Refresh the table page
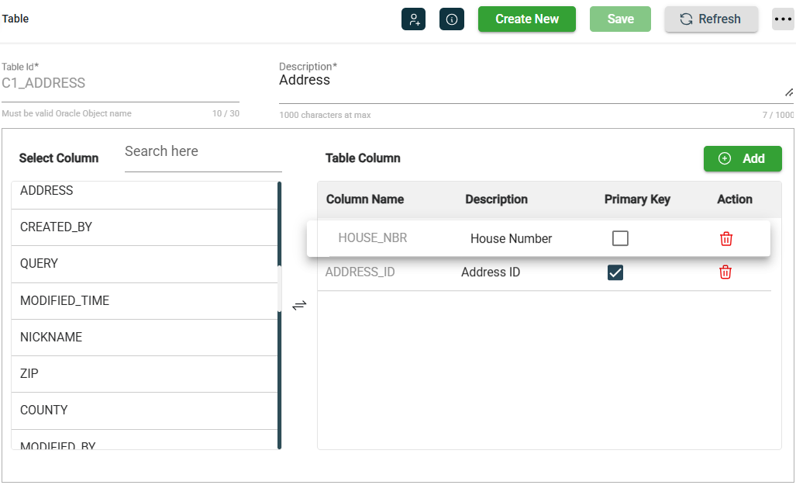Viewport: 796px width, 485px height. tap(711, 19)
